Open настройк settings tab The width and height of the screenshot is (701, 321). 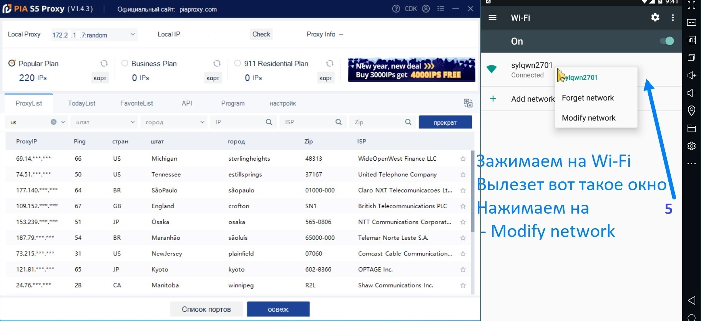click(x=283, y=103)
